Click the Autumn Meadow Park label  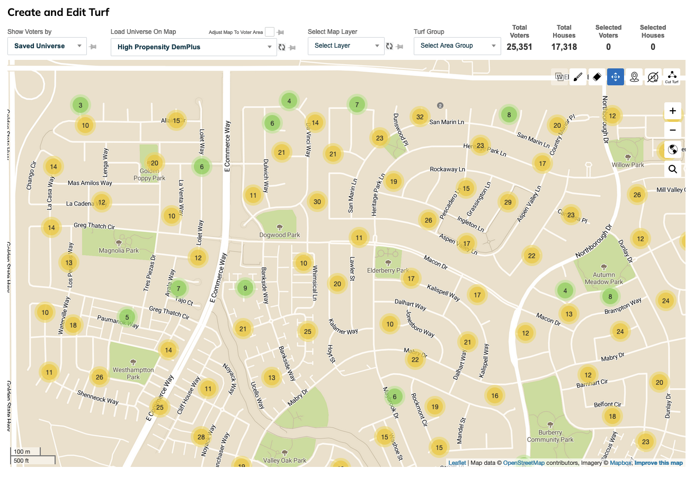pos(604,278)
